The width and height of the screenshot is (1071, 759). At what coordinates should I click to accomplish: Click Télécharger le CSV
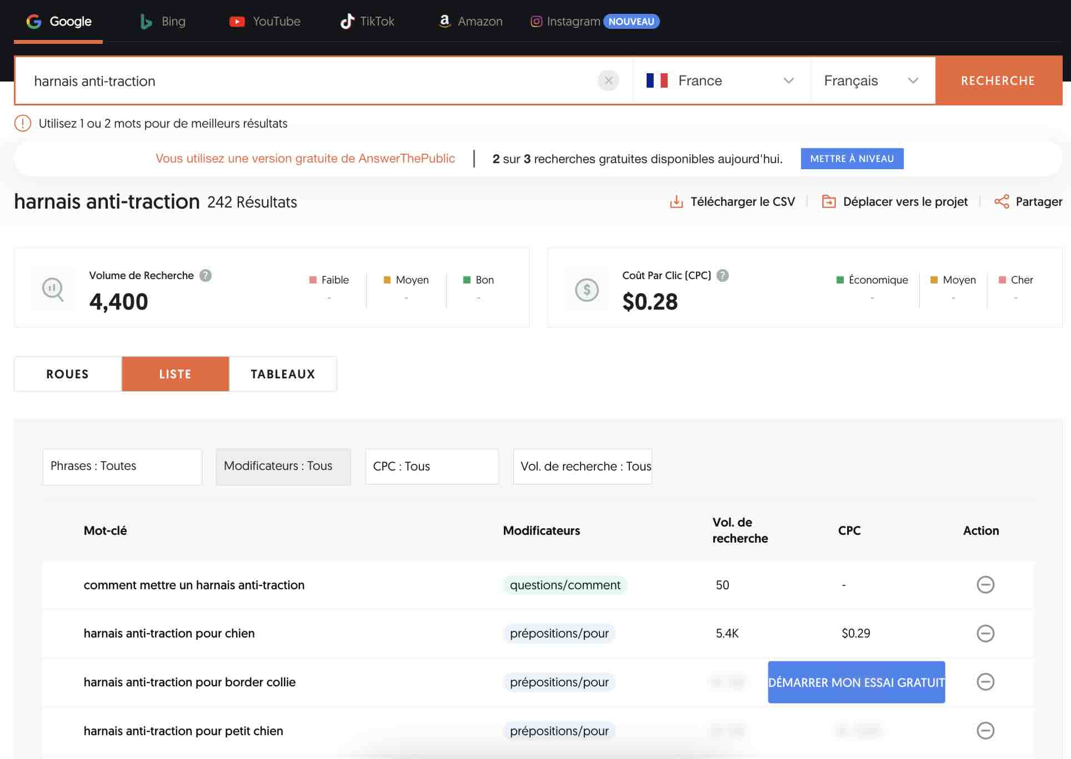pyautogui.click(x=733, y=201)
